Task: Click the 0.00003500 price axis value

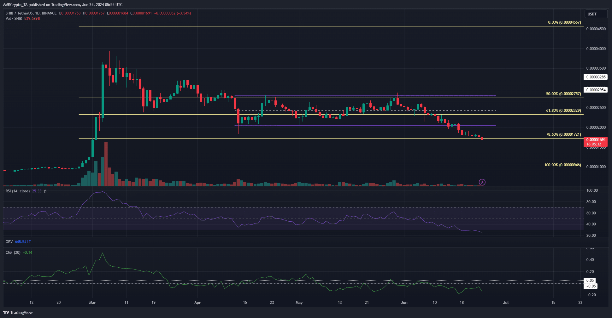Action: click(x=596, y=68)
